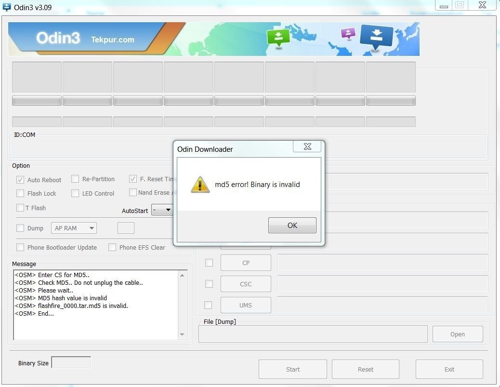Click the green download icon in banner
The image size is (500, 387).
pos(278,37)
